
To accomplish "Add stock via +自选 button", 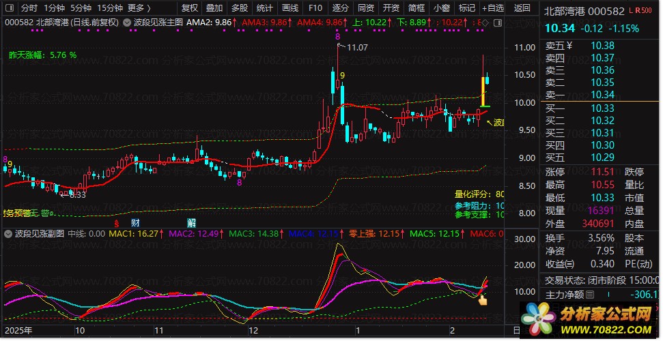I will coord(493,8).
